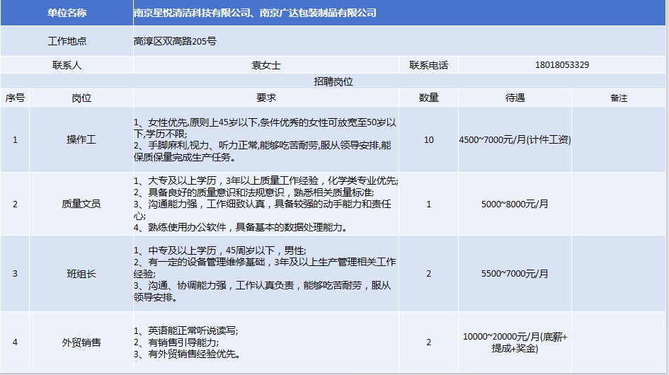The width and height of the screenshot is (669, 375).
Task: Click the contact name 袁女士
Action: point(266,64)
